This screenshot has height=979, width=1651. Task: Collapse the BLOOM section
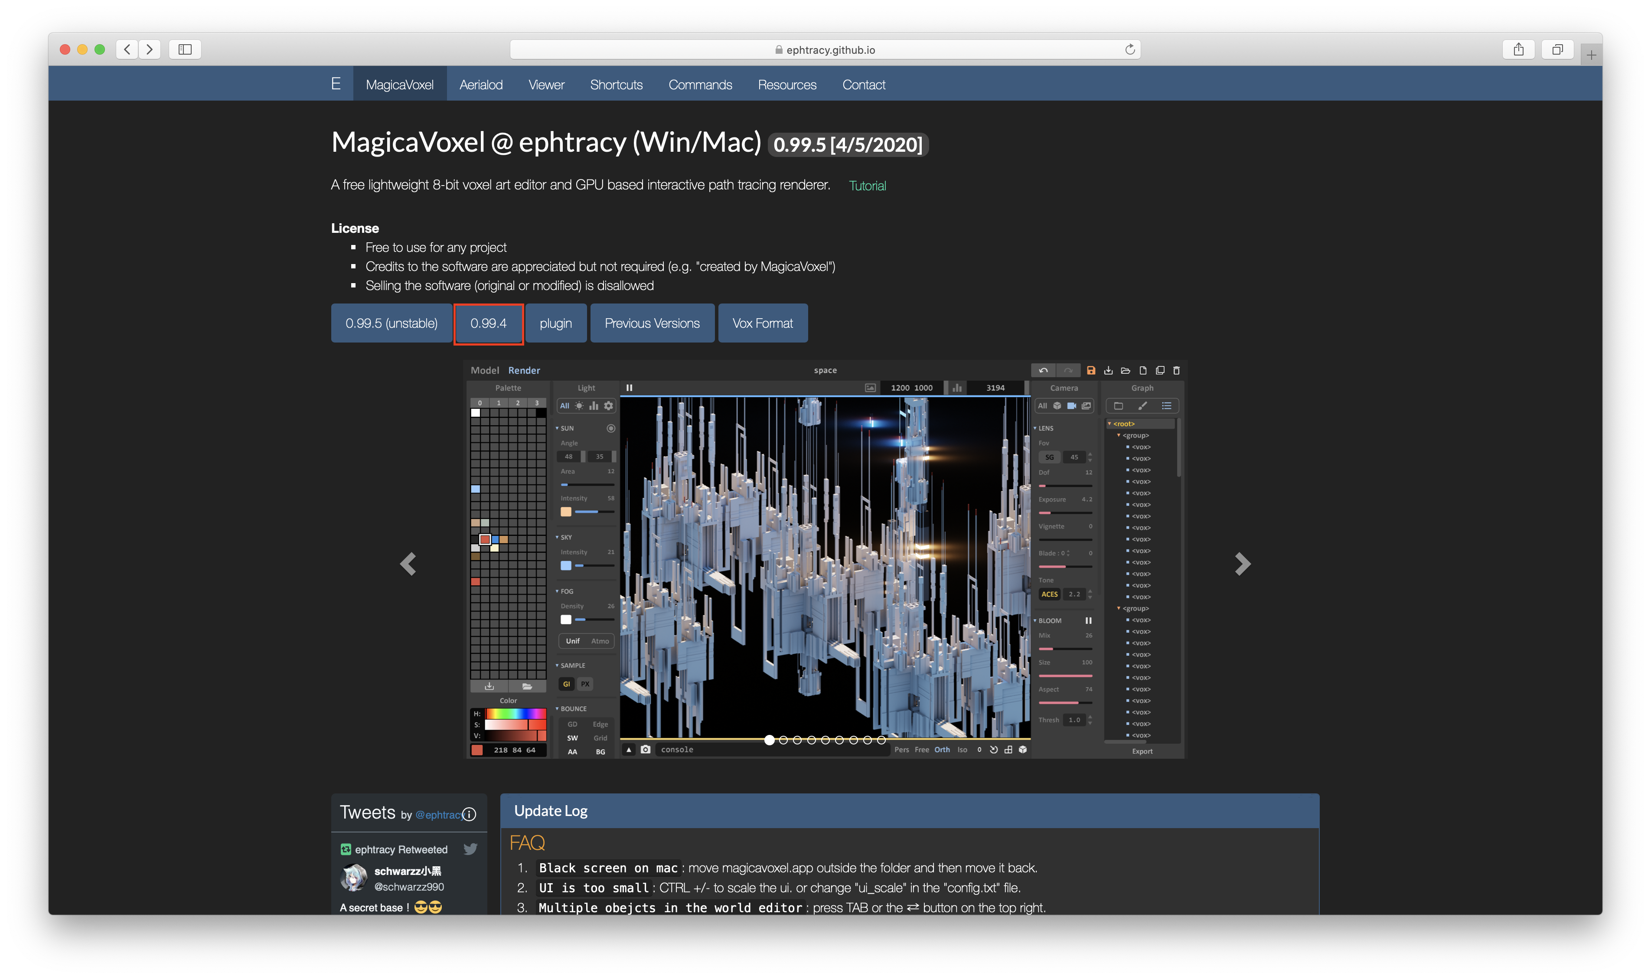tap(1035, 620)
